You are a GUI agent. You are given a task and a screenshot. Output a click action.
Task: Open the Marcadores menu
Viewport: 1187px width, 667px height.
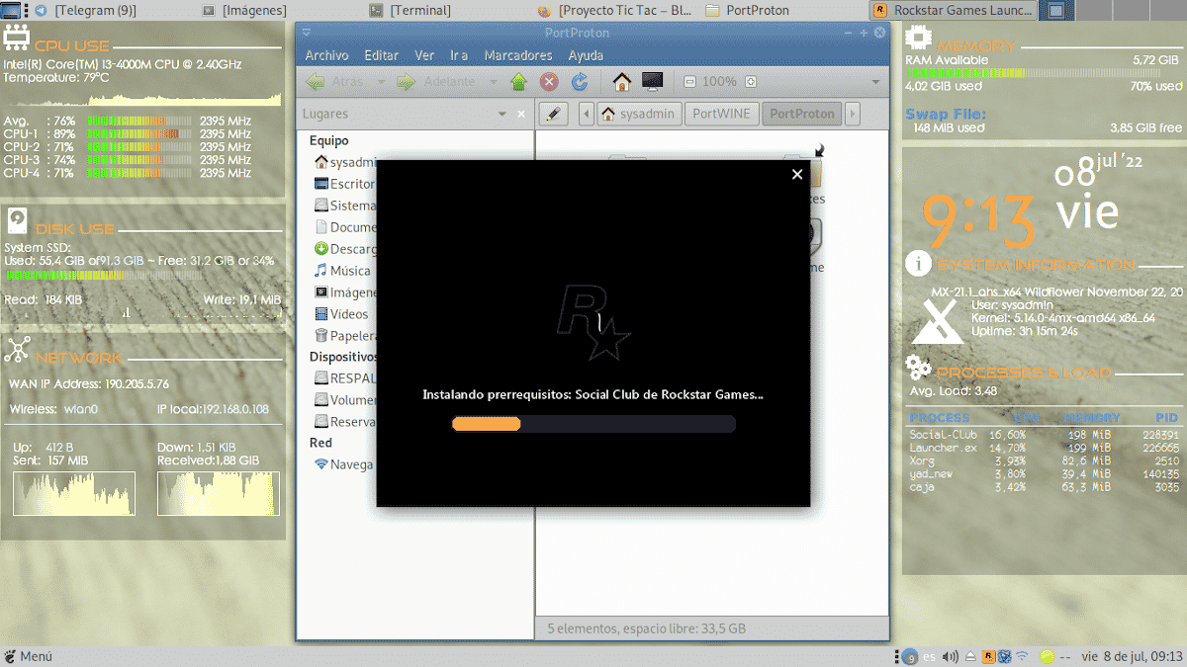pyautogui.click(x=518, y=55)
